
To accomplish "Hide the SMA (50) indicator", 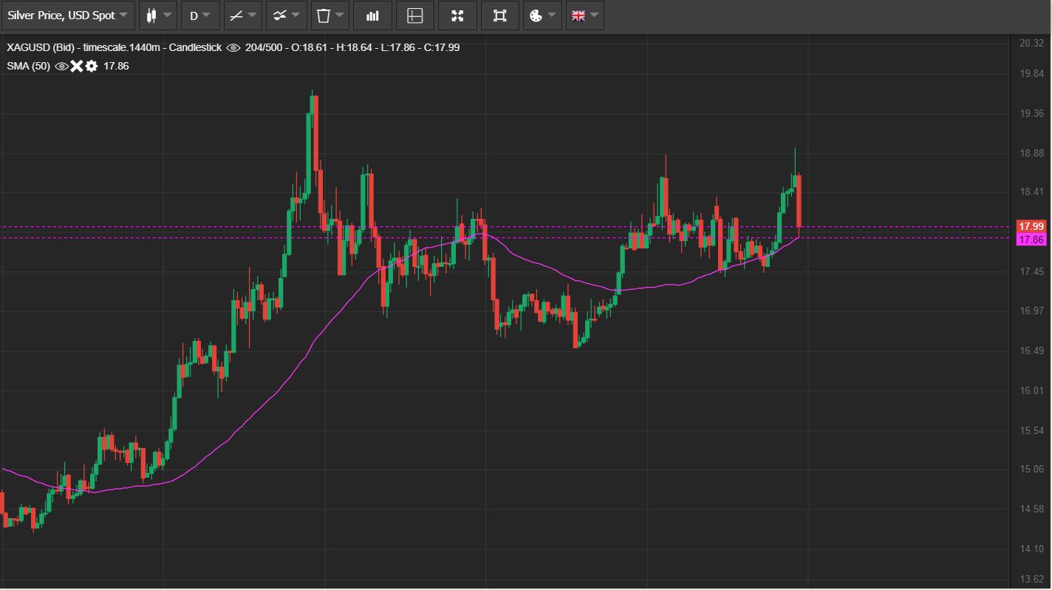I will 62,67.
